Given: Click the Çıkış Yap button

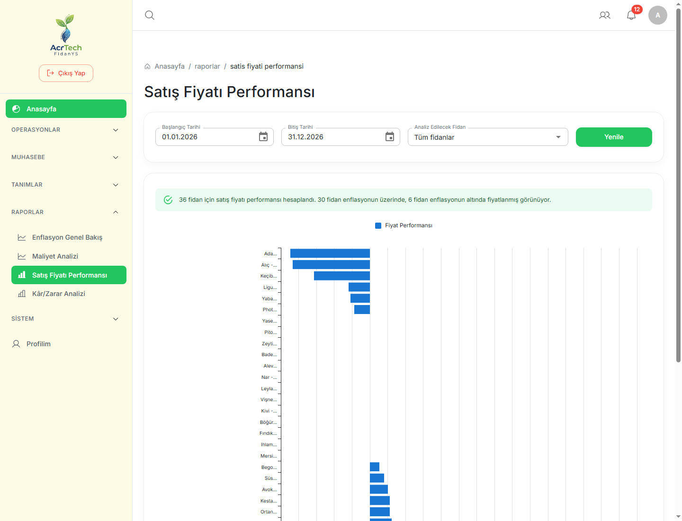Looking at the screenshot, I should 66,73.
